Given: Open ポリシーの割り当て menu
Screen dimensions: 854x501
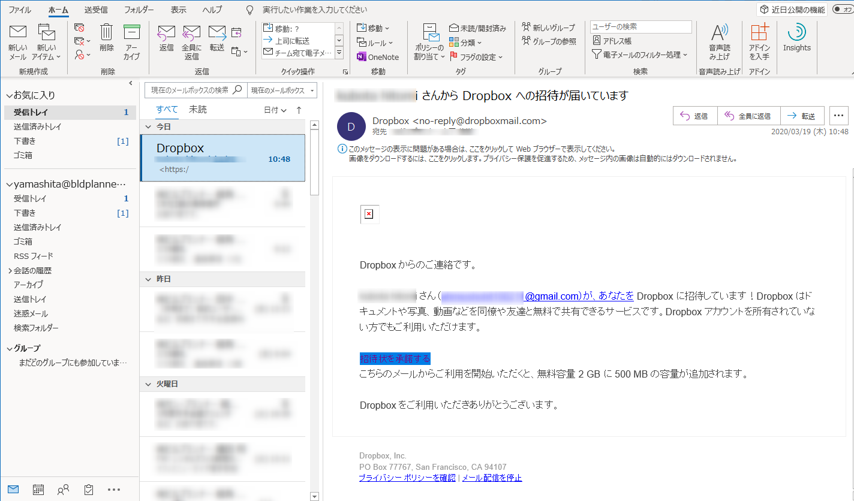Looking at the screenshot, I should click(x=429, y=42).
